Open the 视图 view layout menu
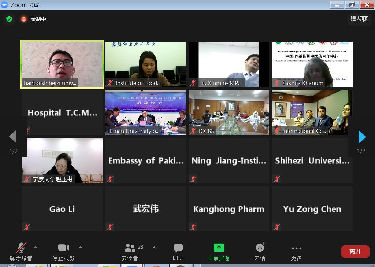375x267 pixels. point(359,19)
